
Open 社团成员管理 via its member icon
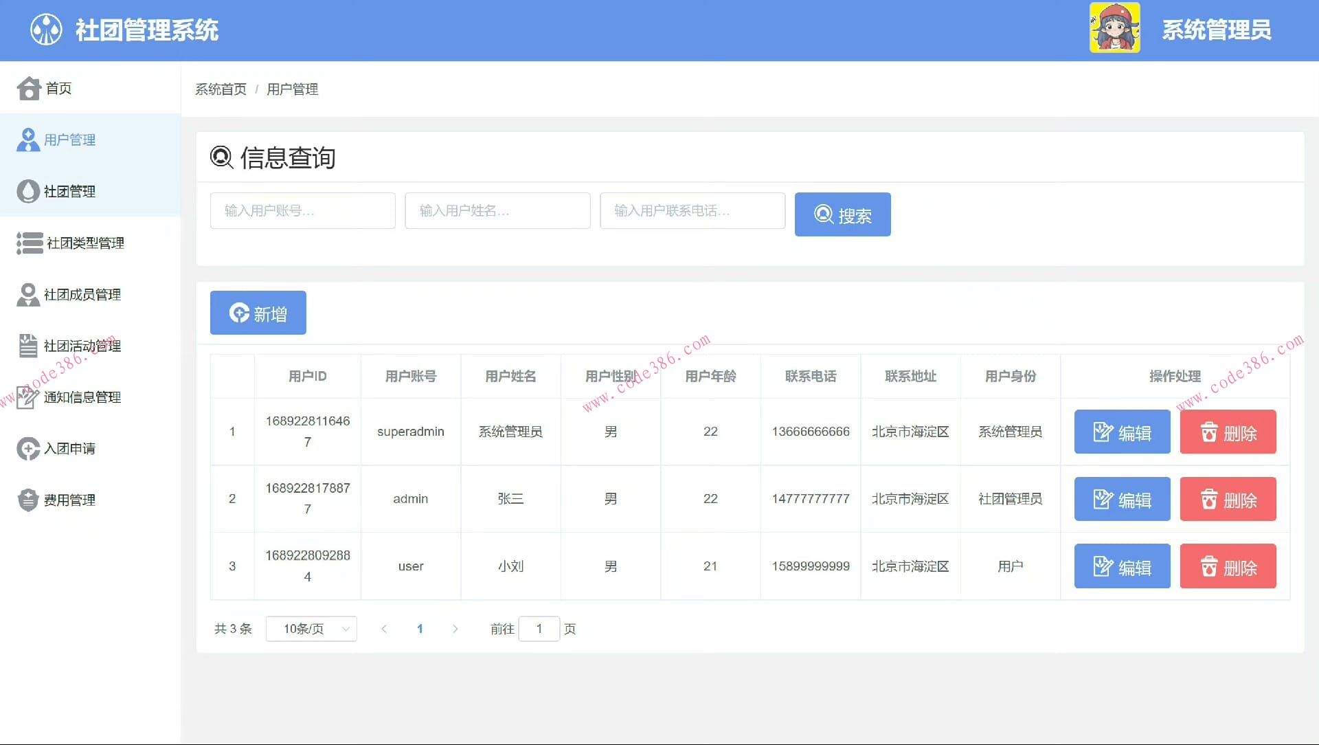(x=28, y=294)
